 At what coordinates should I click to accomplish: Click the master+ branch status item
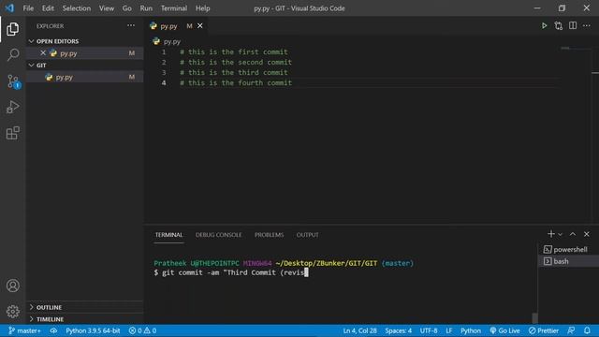coord(24,330)
